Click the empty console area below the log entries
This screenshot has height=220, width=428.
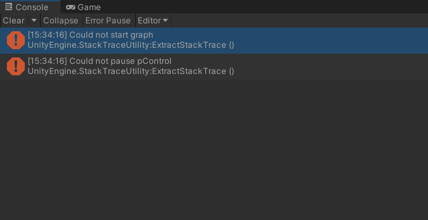(x=214, y=150)
